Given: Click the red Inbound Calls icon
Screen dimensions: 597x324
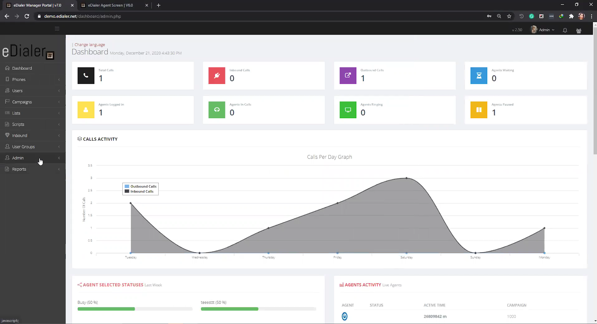Looking at the screenshot, I should click(217, 76).
